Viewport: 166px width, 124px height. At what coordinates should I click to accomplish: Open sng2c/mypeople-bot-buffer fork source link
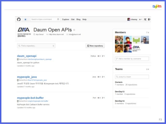click(38, 101)
